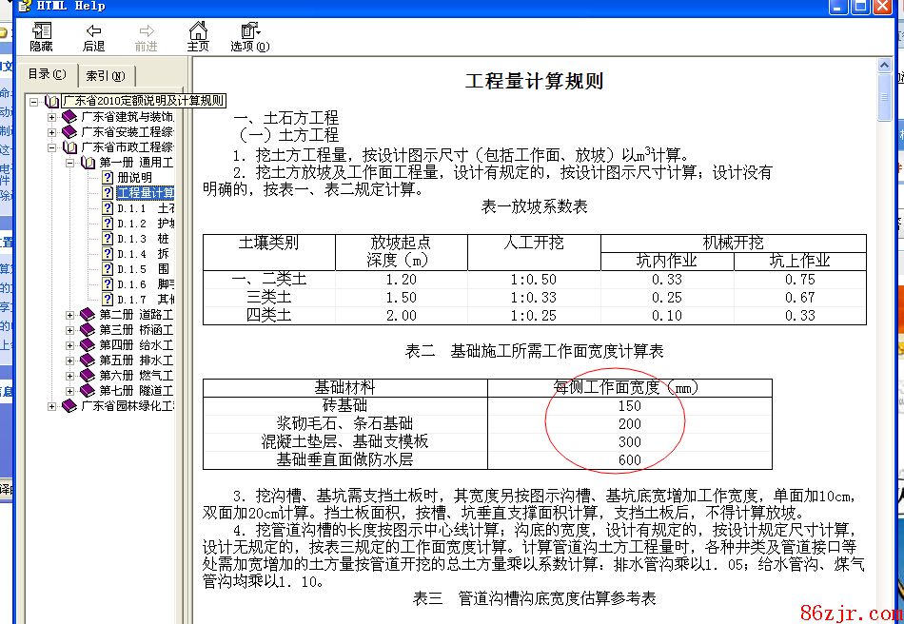Image resolution: width=904 pixels, height=624 pixels.
Task: Click the question-mark icon for D.1.3 桩
Action: tap(108, 239)
